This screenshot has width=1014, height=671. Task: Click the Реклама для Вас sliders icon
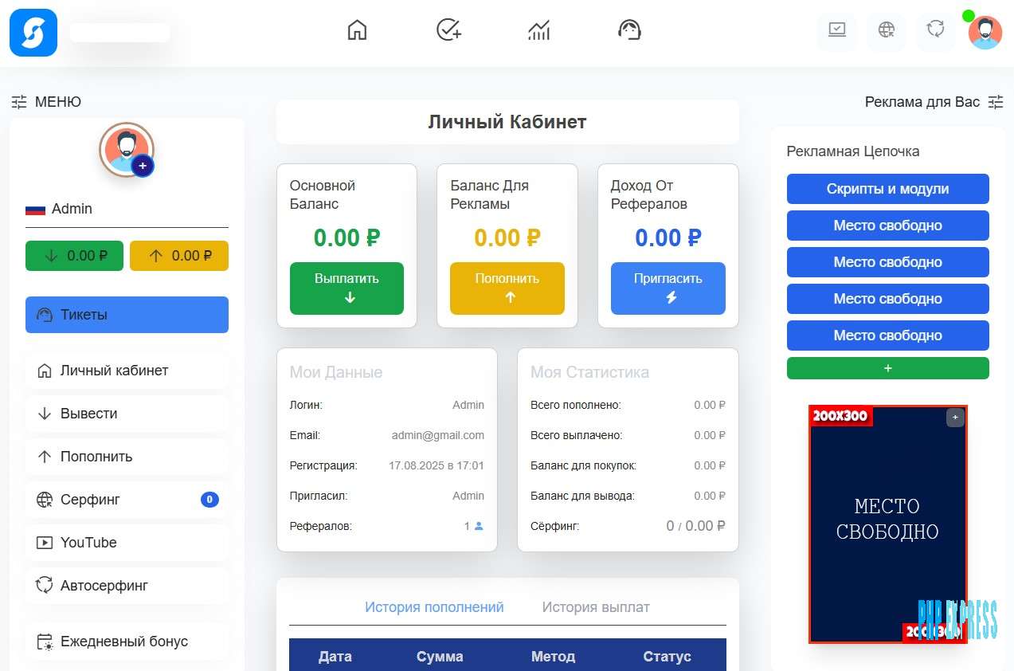[996, 102]
